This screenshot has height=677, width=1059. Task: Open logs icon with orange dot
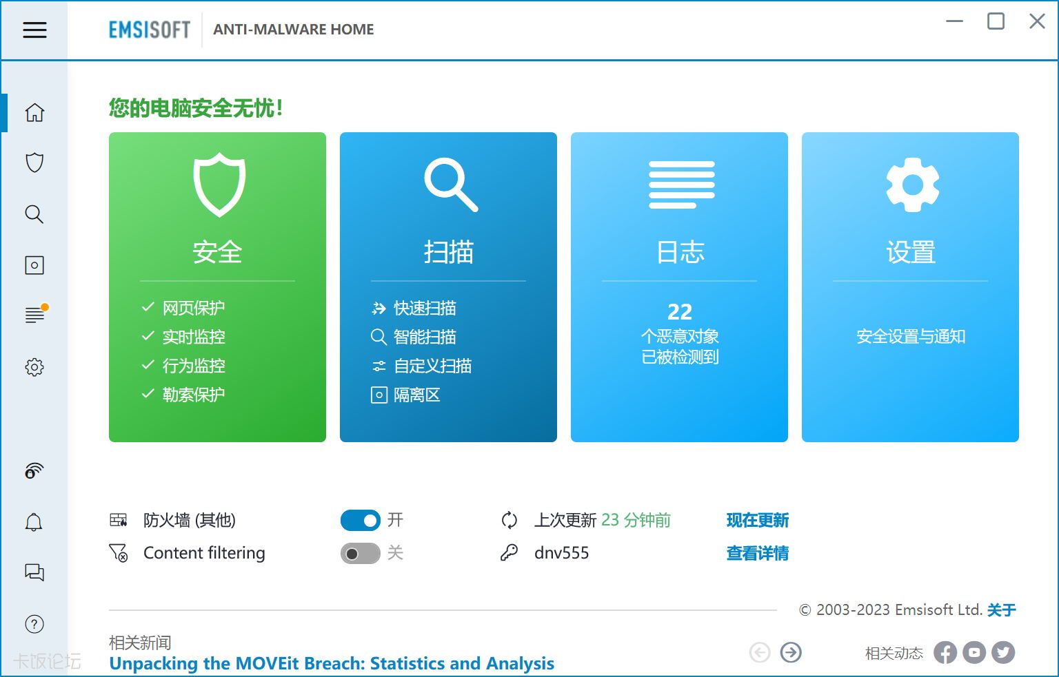click(x=34, y=315)
